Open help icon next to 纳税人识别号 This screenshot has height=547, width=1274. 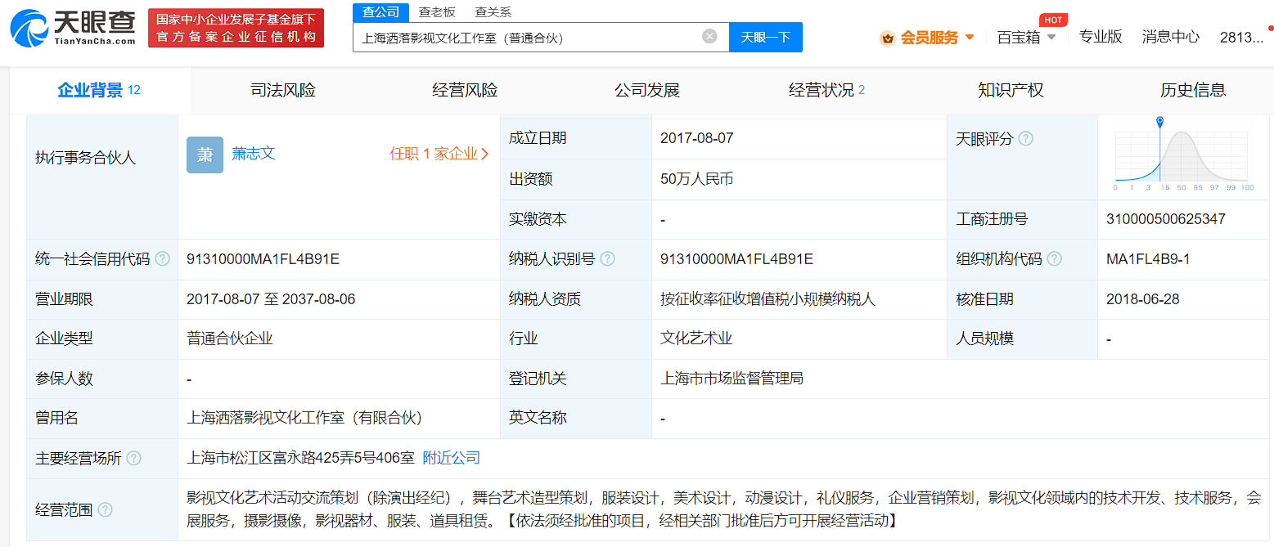coord(607,259)
